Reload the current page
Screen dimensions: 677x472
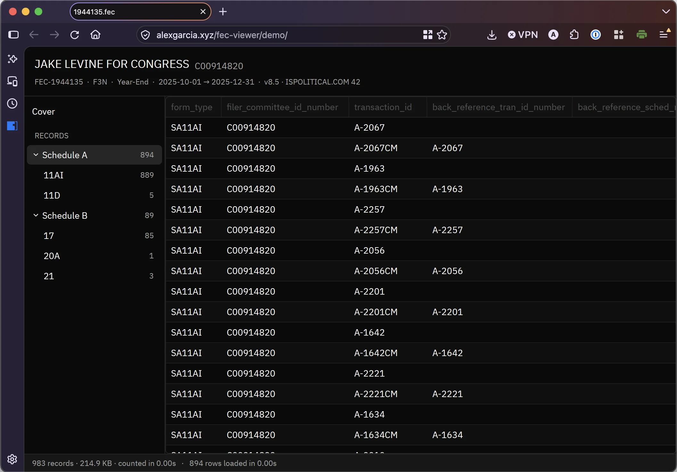click(75, 35)
